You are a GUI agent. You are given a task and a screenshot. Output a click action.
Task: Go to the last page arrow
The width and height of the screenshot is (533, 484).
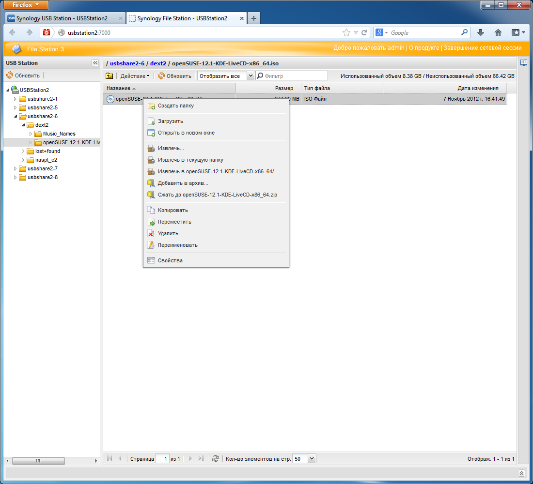[x=201, y=458]
